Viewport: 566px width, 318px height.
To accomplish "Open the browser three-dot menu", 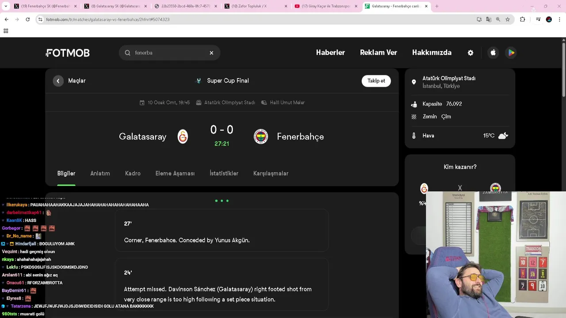I will [559, 19].
